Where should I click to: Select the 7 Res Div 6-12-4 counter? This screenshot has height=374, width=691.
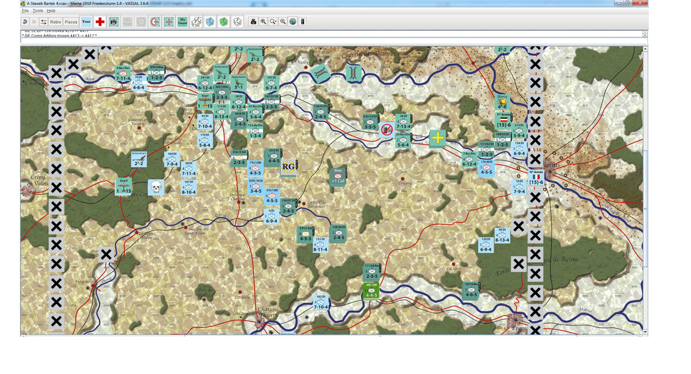pyautogui.click(x=469, y=159)
